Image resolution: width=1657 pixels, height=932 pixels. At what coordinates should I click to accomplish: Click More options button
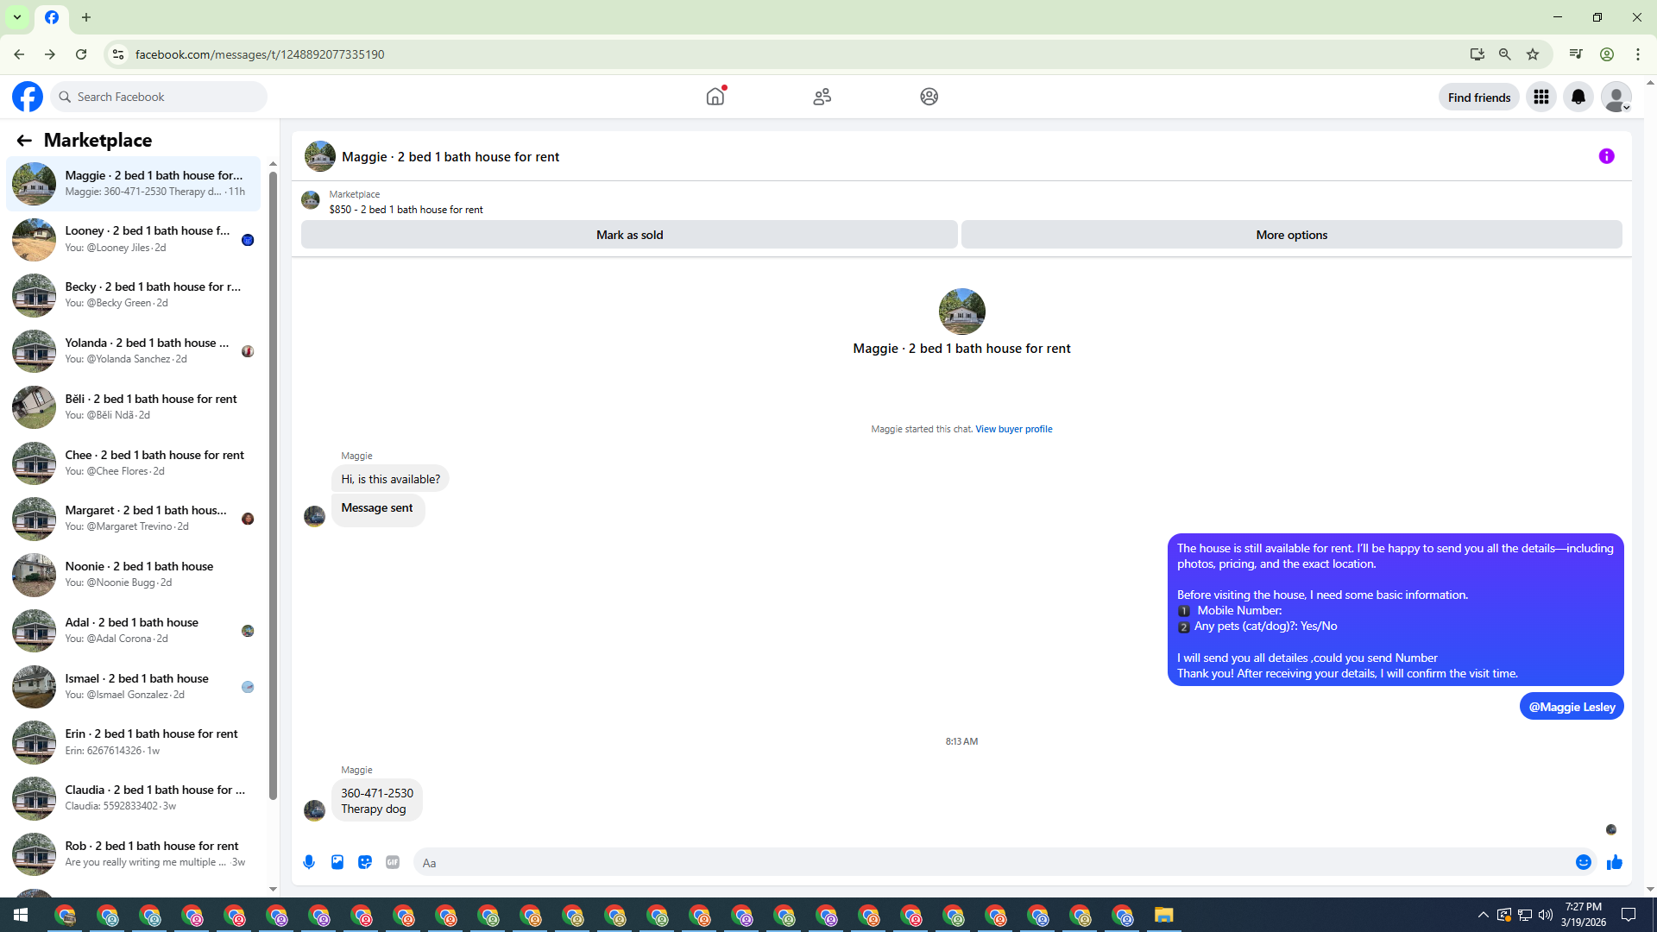point(1291,235)
